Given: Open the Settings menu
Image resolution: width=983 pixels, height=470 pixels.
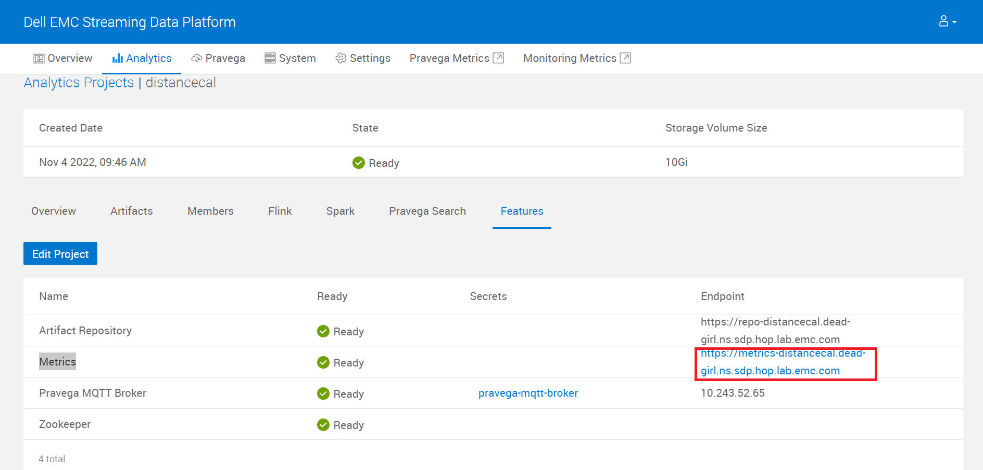Looking at the screenshot, I should tap(363, 58).
